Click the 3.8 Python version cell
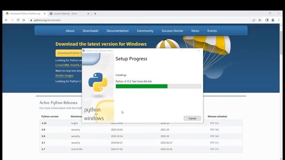The image size is (285, 160). (x=43, y=136)
